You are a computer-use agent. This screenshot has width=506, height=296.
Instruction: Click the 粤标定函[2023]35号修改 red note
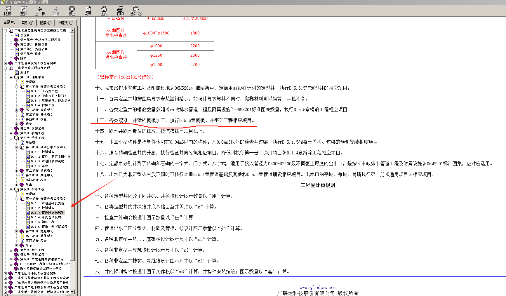[x=125, y=77]
